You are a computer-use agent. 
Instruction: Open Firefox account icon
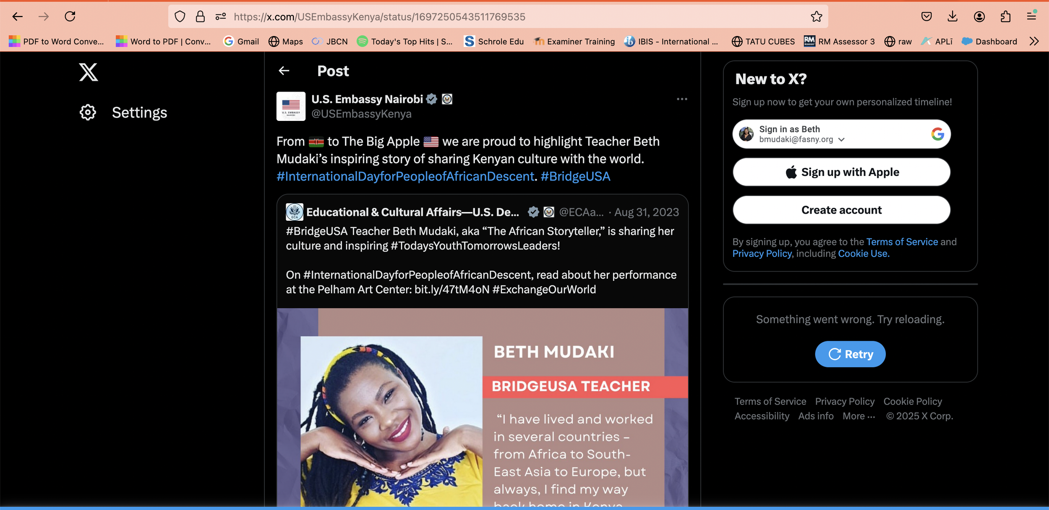click(x=979, y=17)
